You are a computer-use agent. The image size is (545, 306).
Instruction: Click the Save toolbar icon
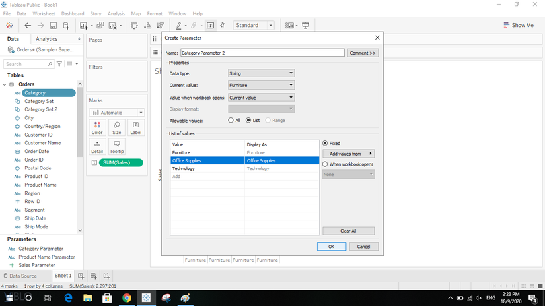pos(54,26)
